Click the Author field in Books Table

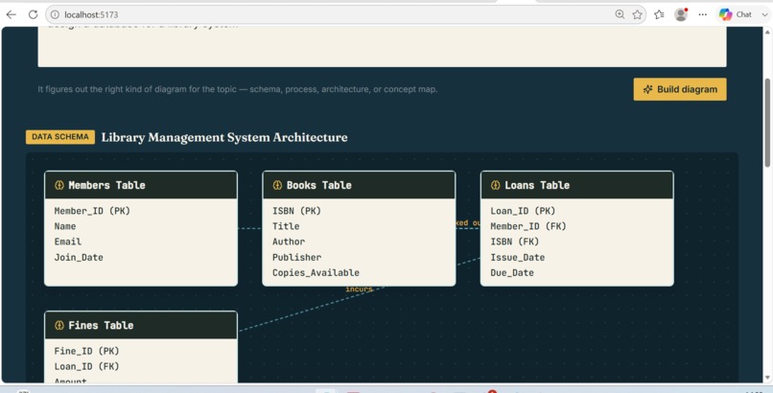pos(289,242)
